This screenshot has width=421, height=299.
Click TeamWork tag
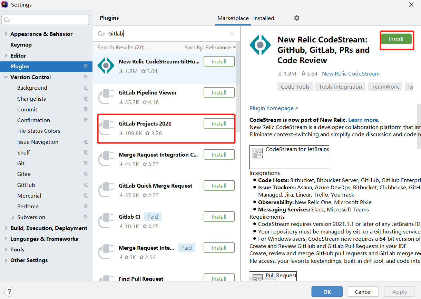pos(385,87)
